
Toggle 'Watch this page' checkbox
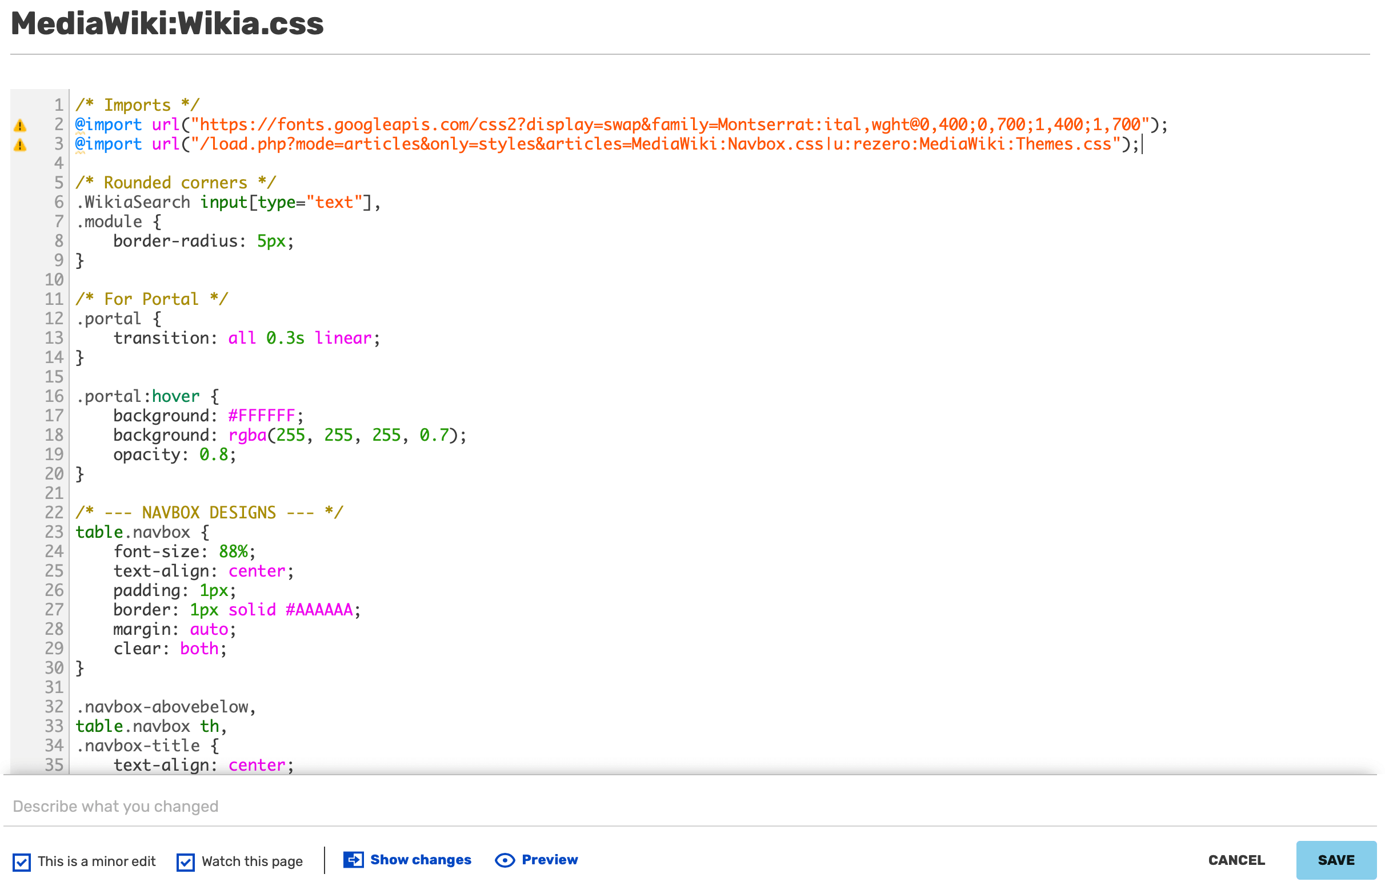[185, 862]
